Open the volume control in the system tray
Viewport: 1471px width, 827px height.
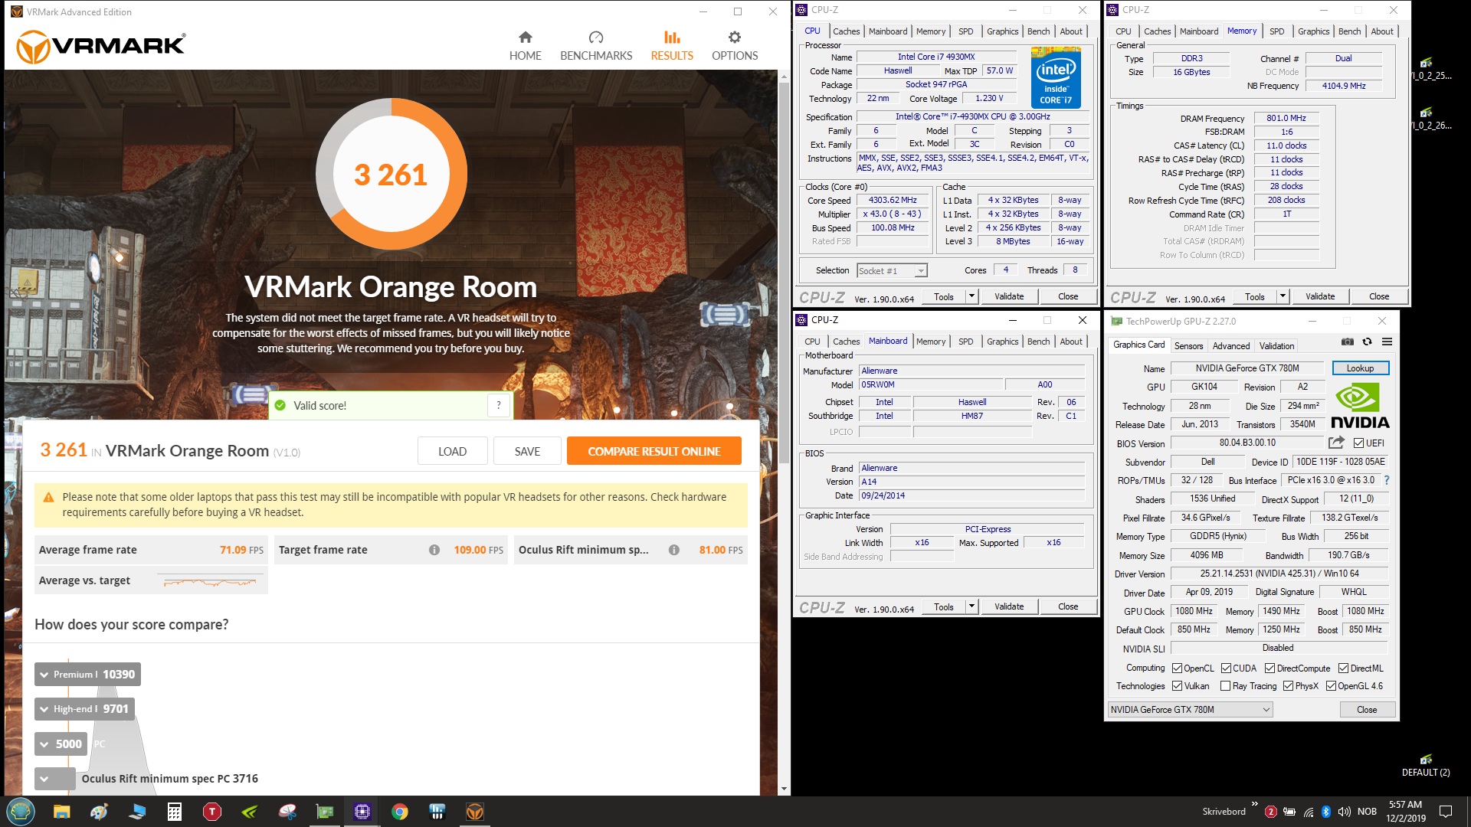(1345, 812)
